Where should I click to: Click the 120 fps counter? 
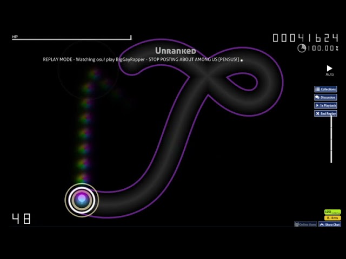point(332,212)
